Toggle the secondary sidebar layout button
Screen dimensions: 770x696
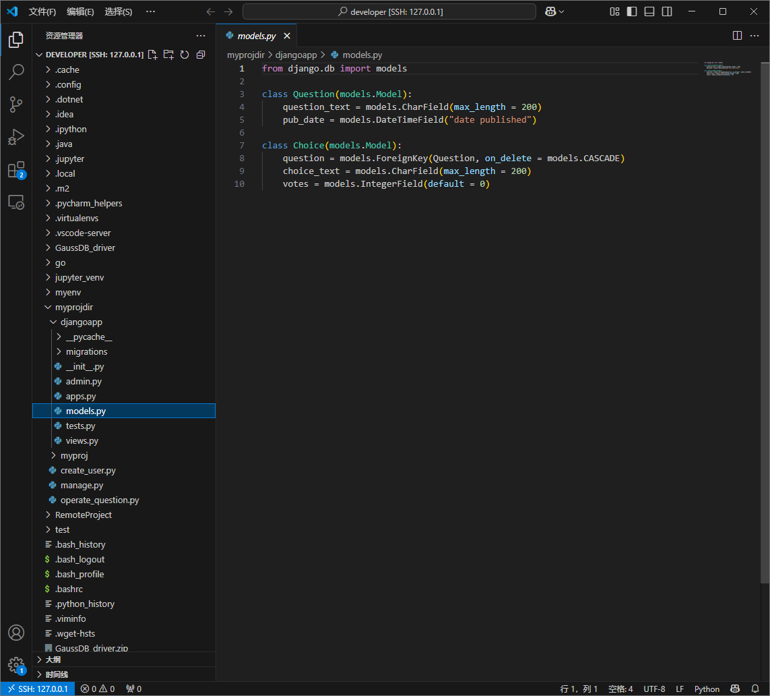point(667,11)
